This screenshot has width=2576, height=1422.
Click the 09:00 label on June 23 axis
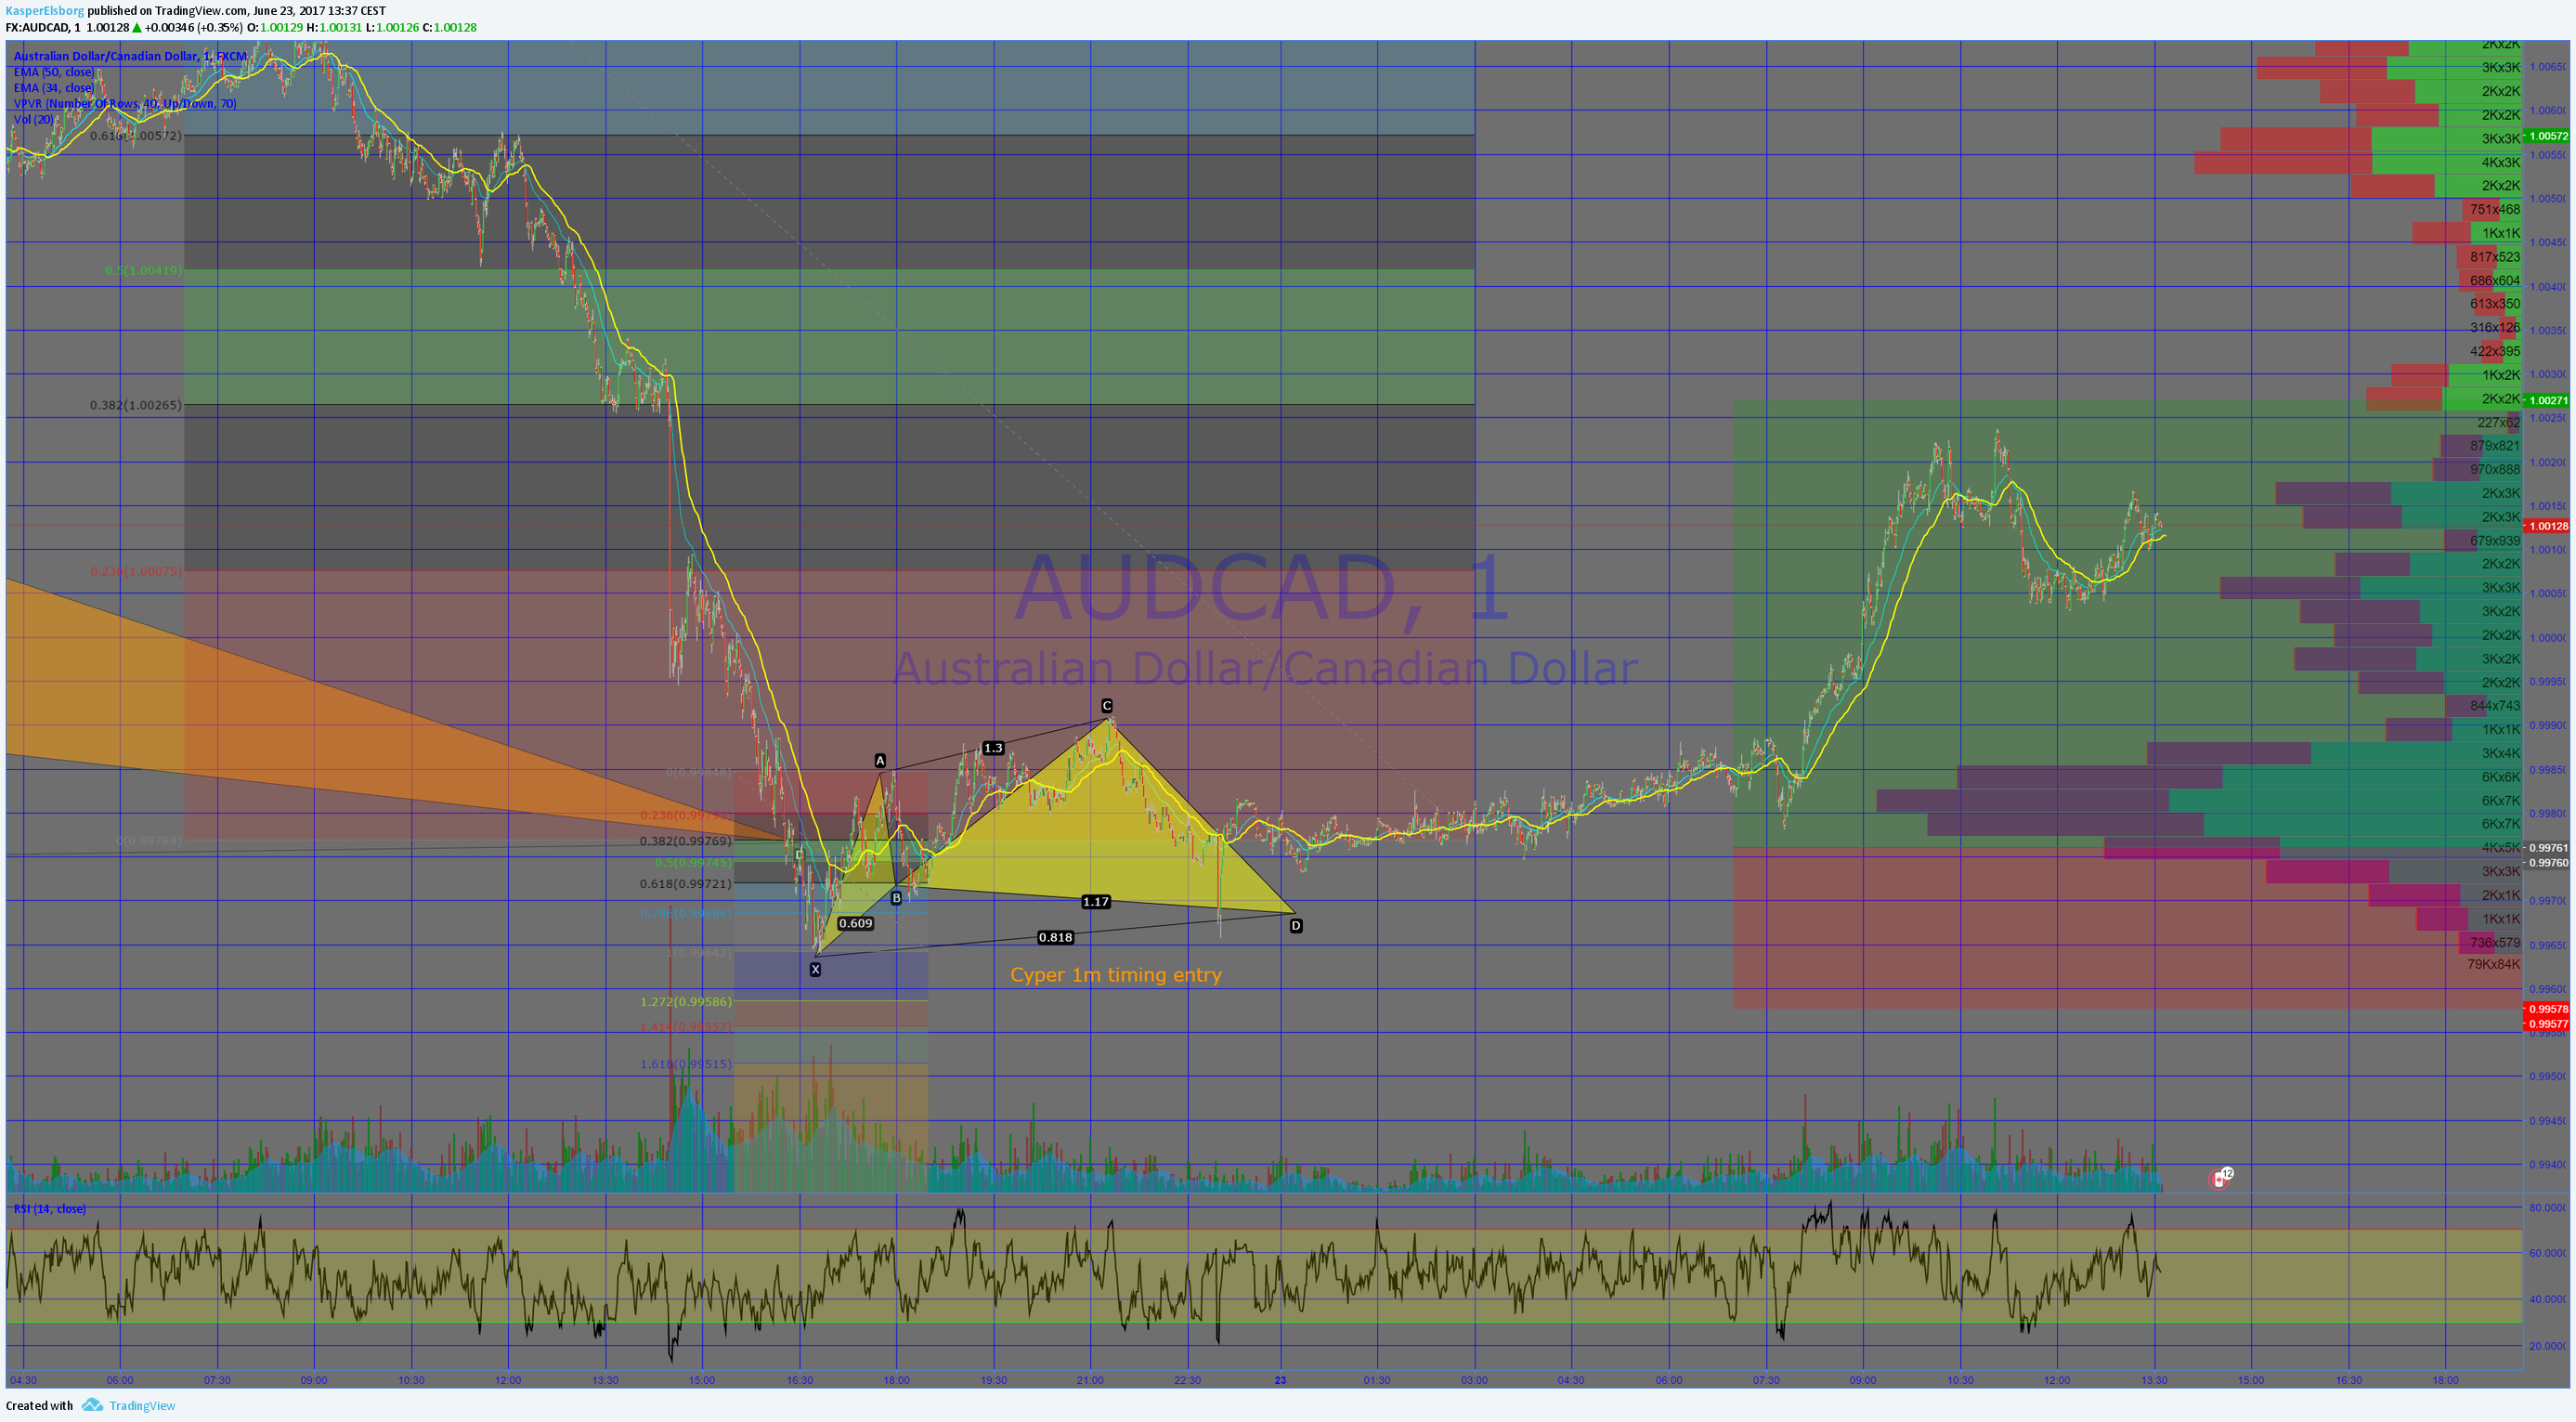(x=1863, y=1380)
